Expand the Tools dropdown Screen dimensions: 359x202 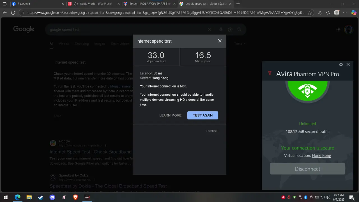[240, 44]
